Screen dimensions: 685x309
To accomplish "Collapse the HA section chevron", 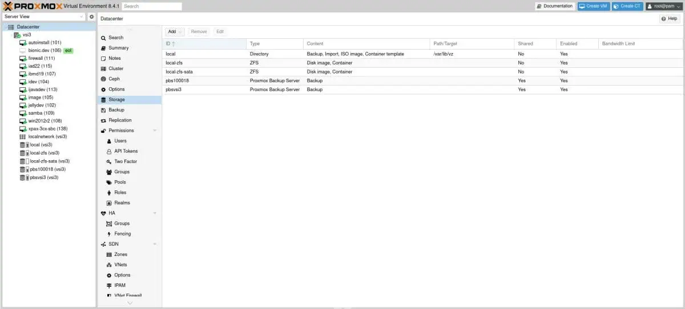I will coord(155,213).
